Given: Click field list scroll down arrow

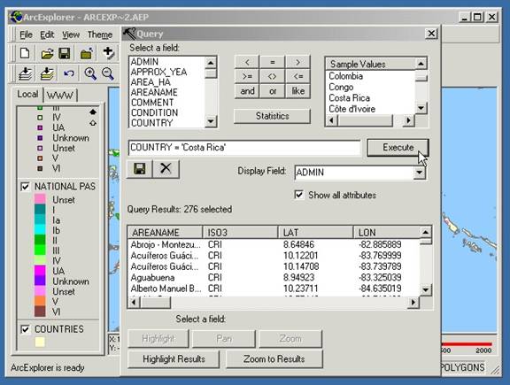Looking at the screenshot, I should coord(211,121).
